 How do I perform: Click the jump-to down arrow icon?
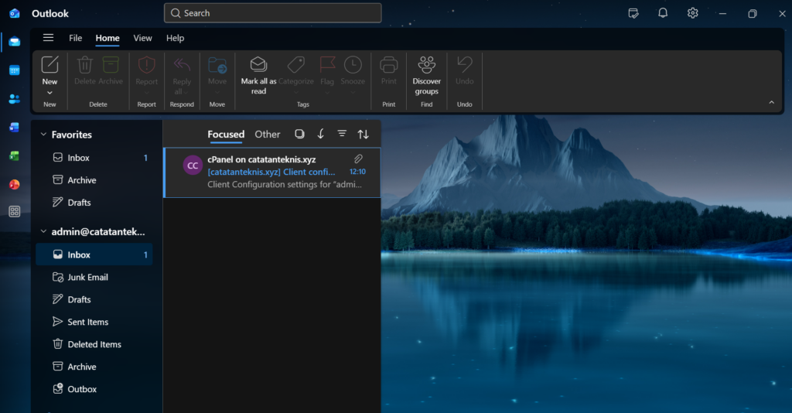point(321,134)
